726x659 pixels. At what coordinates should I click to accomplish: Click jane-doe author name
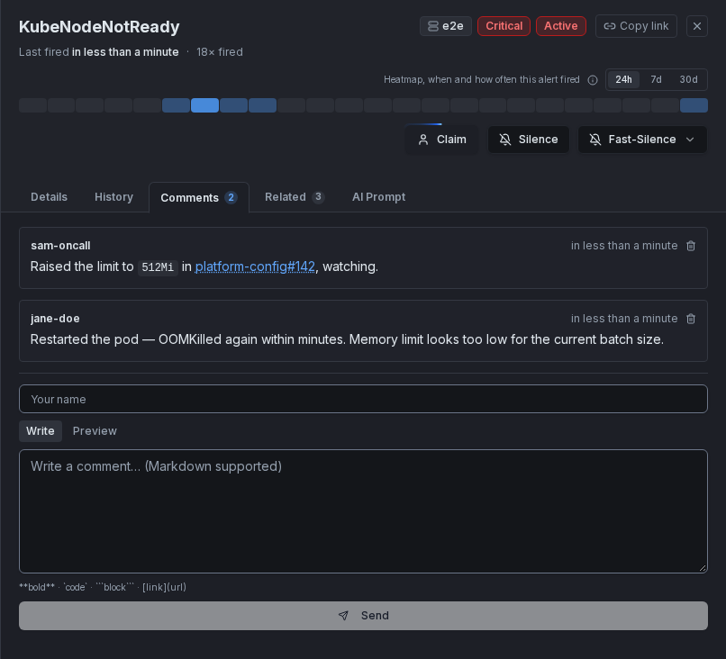point(55,319)
